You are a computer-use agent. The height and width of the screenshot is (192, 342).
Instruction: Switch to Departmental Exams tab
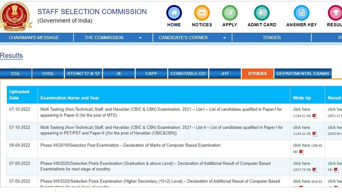coord(303,74)
